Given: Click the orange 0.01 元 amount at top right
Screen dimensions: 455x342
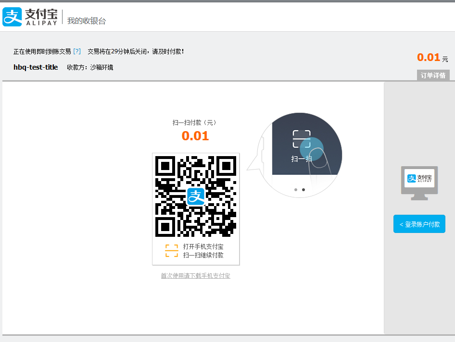Looking at the screenshot, I should [x=432, y=57].
